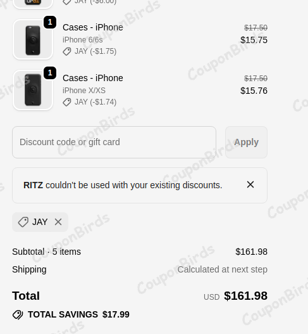Dismiss the RITZ discount error message

pyautogui.click(x=250, y=184)
